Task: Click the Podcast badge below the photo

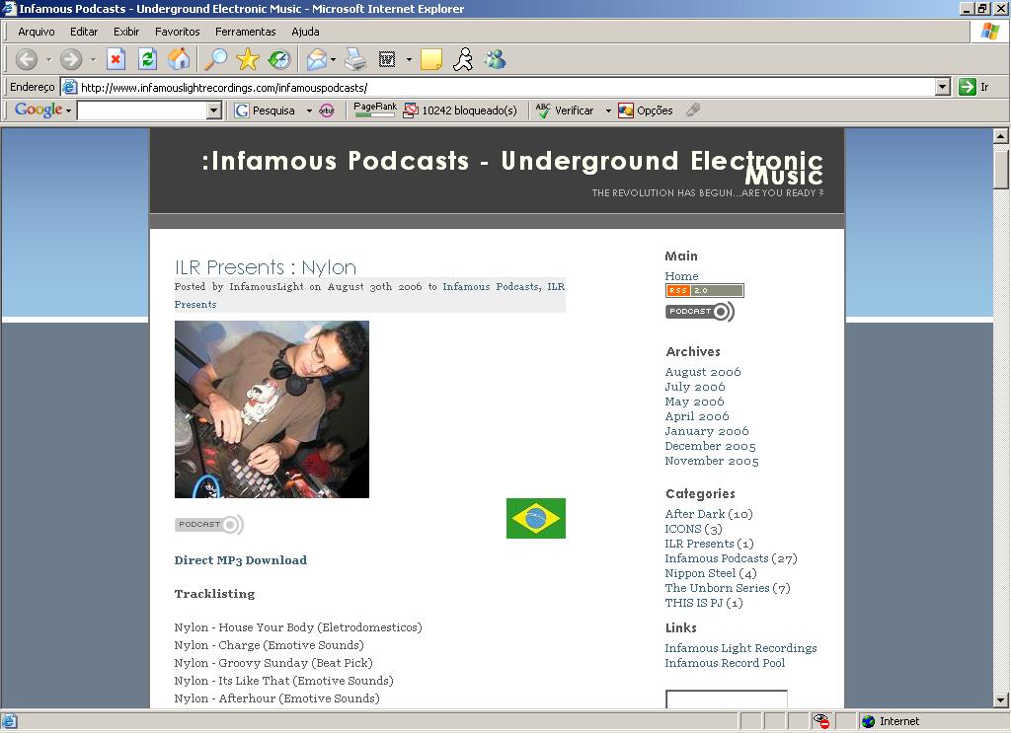Action: coord(209,524)
